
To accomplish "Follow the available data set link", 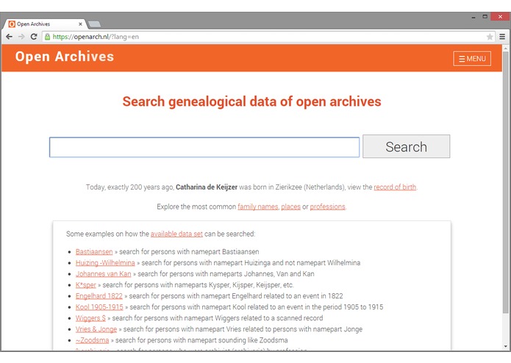I will (x=176, y=234).
